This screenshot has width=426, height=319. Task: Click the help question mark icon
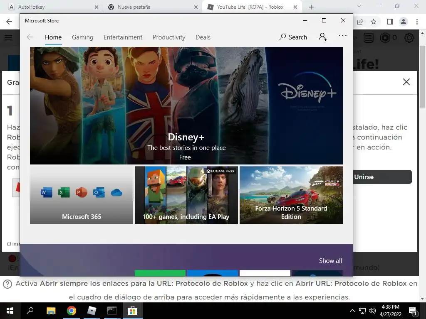pyautogui.click(x=7, y=284)
